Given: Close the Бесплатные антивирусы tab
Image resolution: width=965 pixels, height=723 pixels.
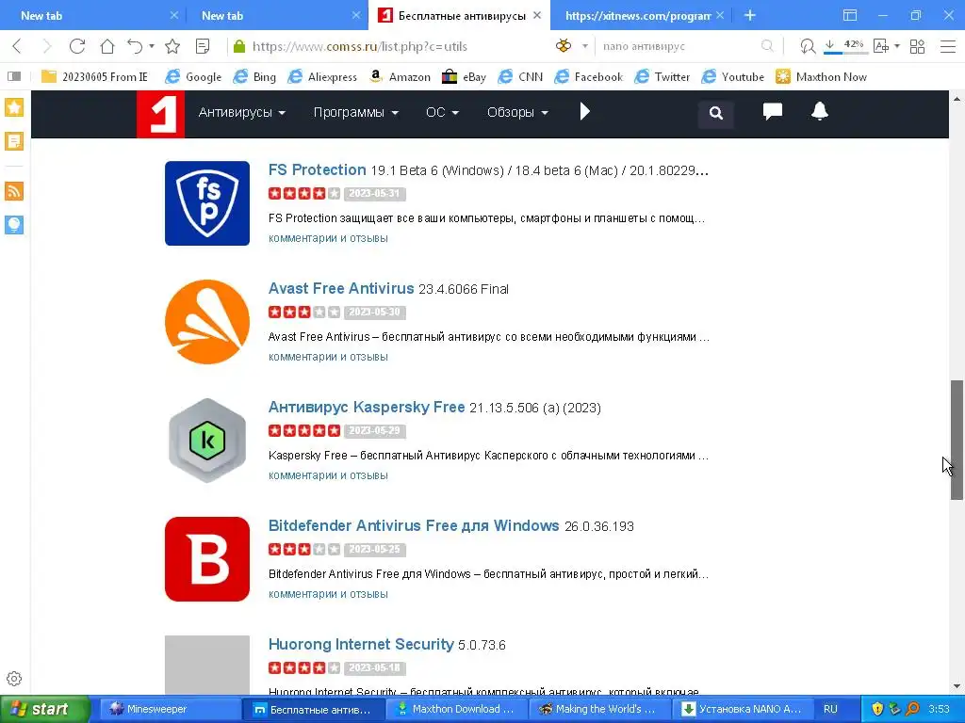Looking at the screenshot, I should [x=537, y=15].
